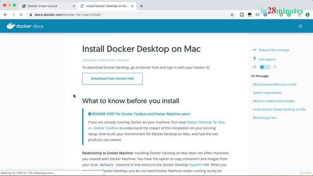The height and width of the screenshot is (176, 313).
Task: Click the README FIRST heading for Toolbox users
Action: point(141,114)
